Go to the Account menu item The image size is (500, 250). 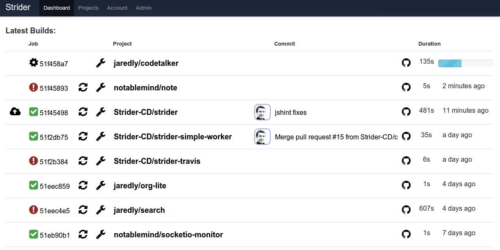coord(117,8)
